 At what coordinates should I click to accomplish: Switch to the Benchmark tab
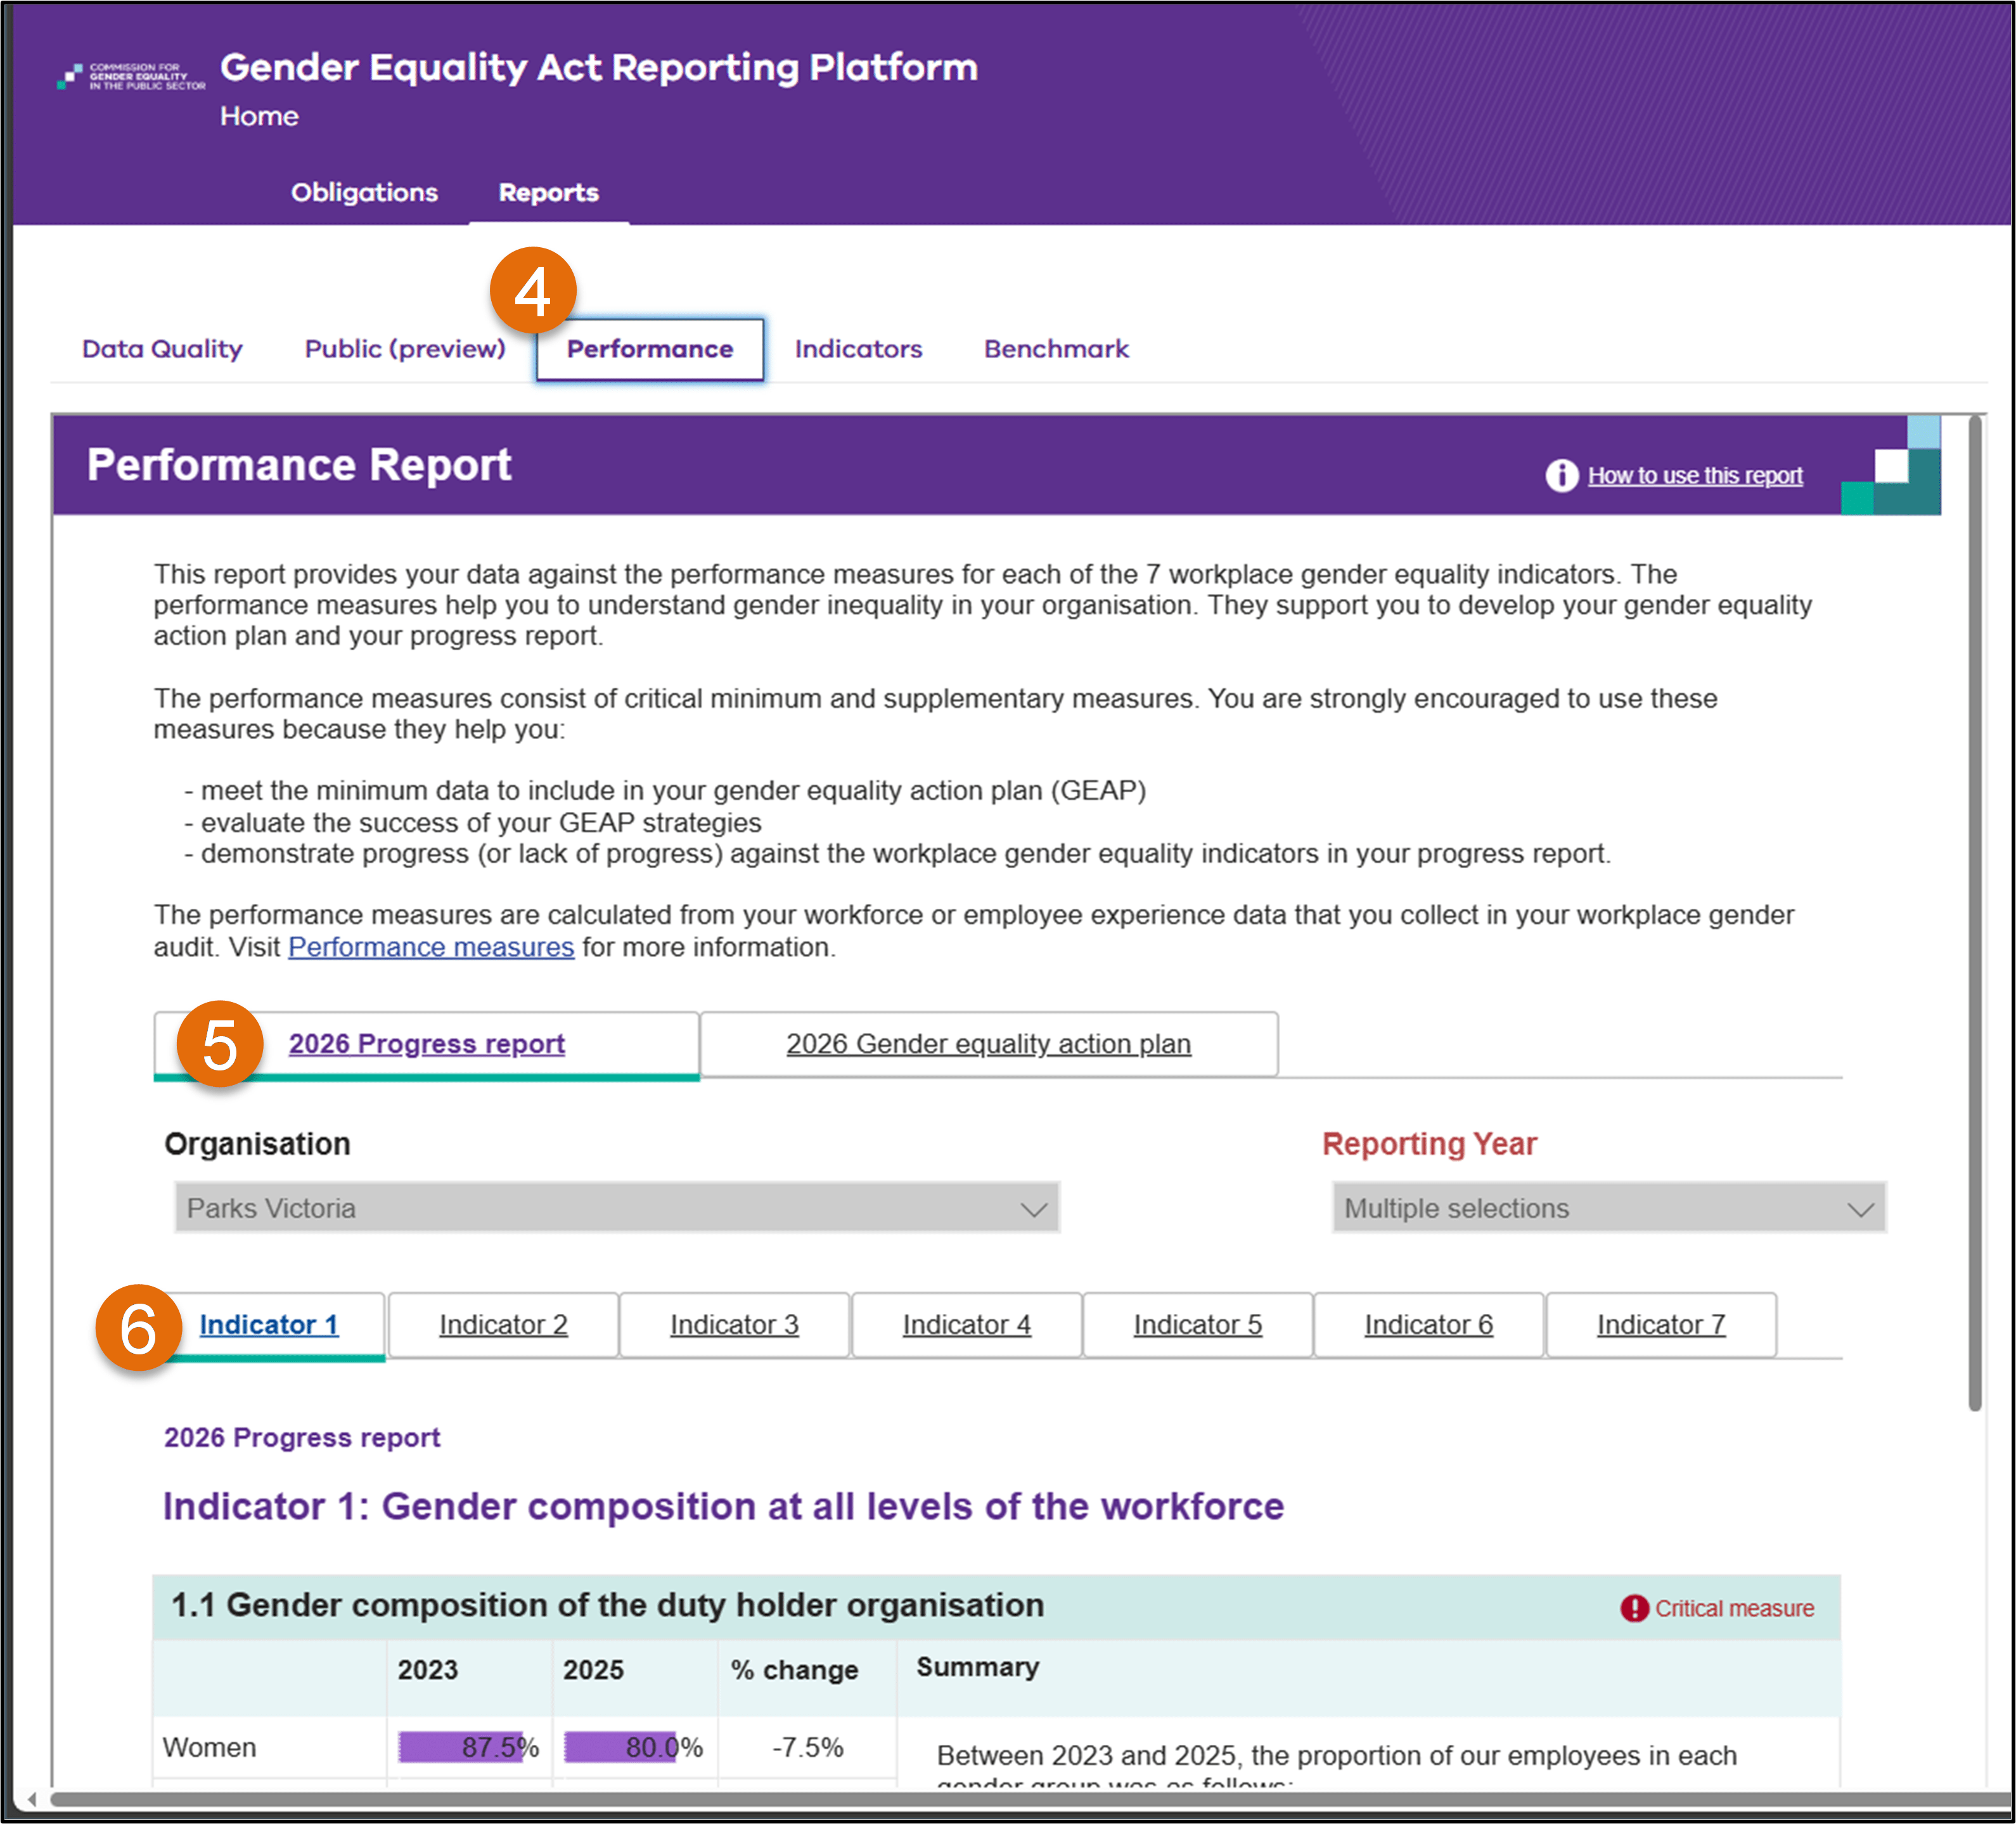tap(1056, 349)
